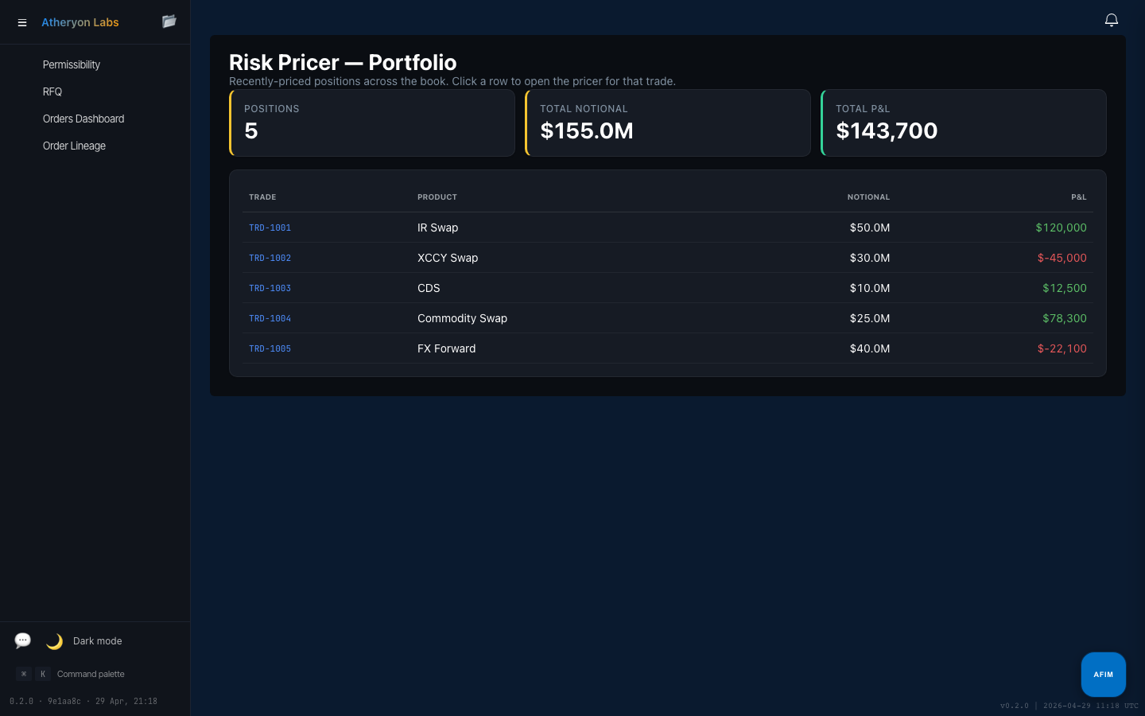
Task: Click the Risk Pricer — Portfolio heading
Action: (343, 62)
